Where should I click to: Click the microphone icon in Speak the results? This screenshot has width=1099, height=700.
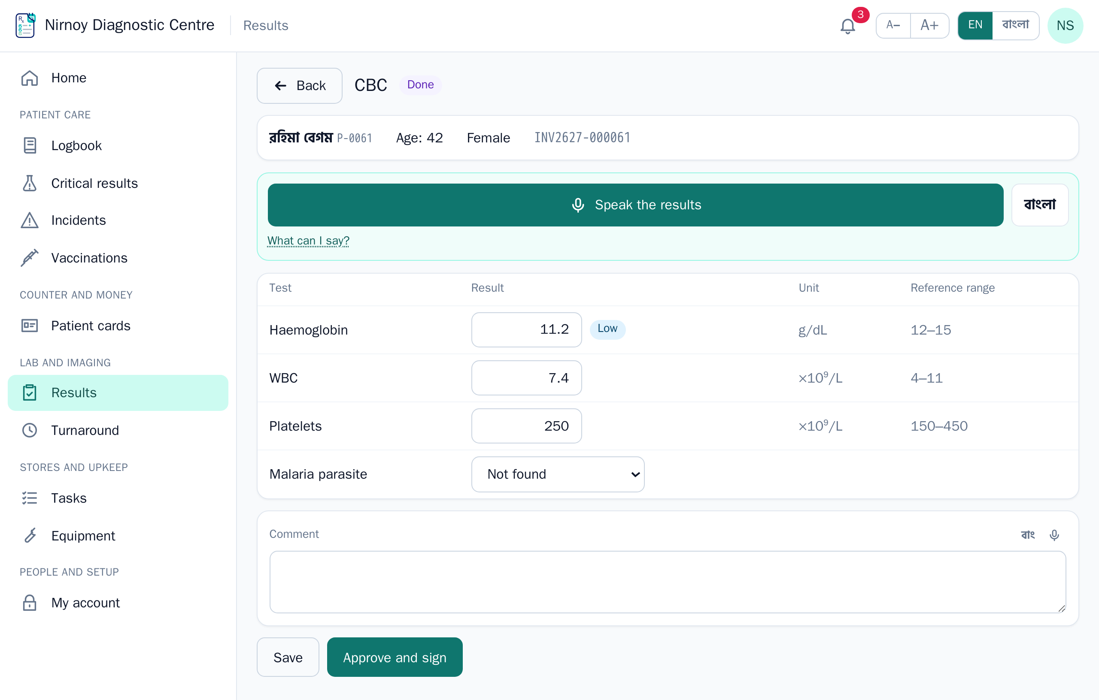coord(578,205)
